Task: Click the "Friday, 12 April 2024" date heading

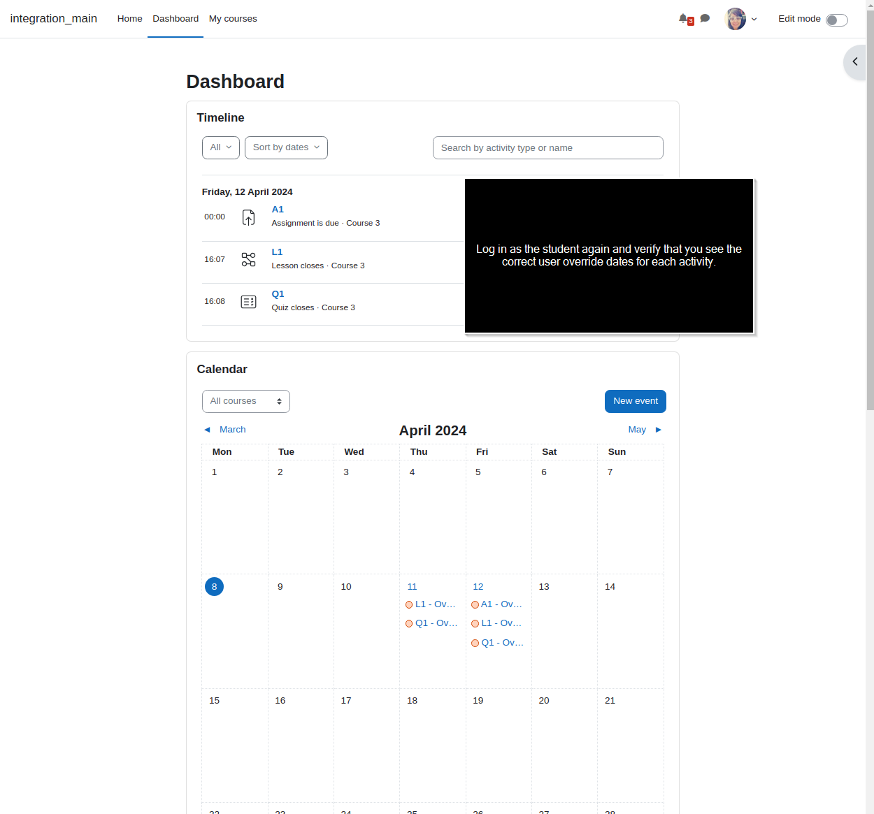Action: pyautogui.click(x=247, y=192)
